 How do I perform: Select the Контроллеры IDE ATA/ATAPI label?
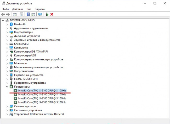point(31,52)
